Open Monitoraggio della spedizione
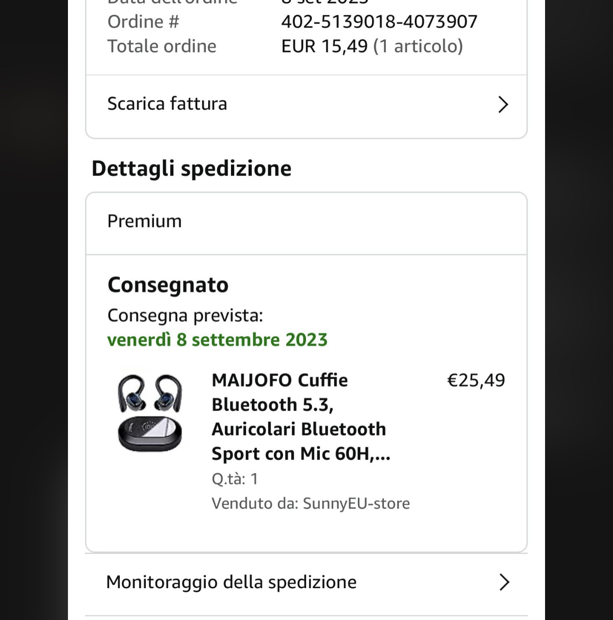 pos(306,583)
